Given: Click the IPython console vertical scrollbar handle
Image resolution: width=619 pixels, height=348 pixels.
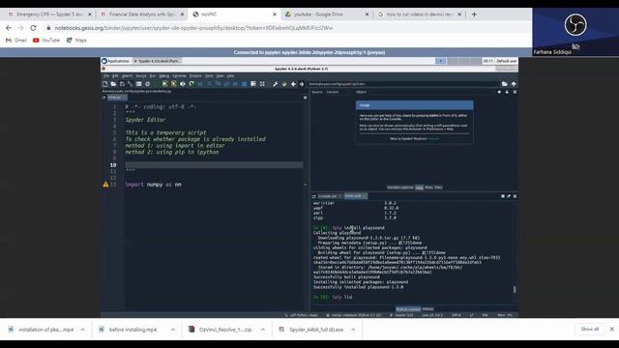Looking at the screenshot, I should click(515, 290).
